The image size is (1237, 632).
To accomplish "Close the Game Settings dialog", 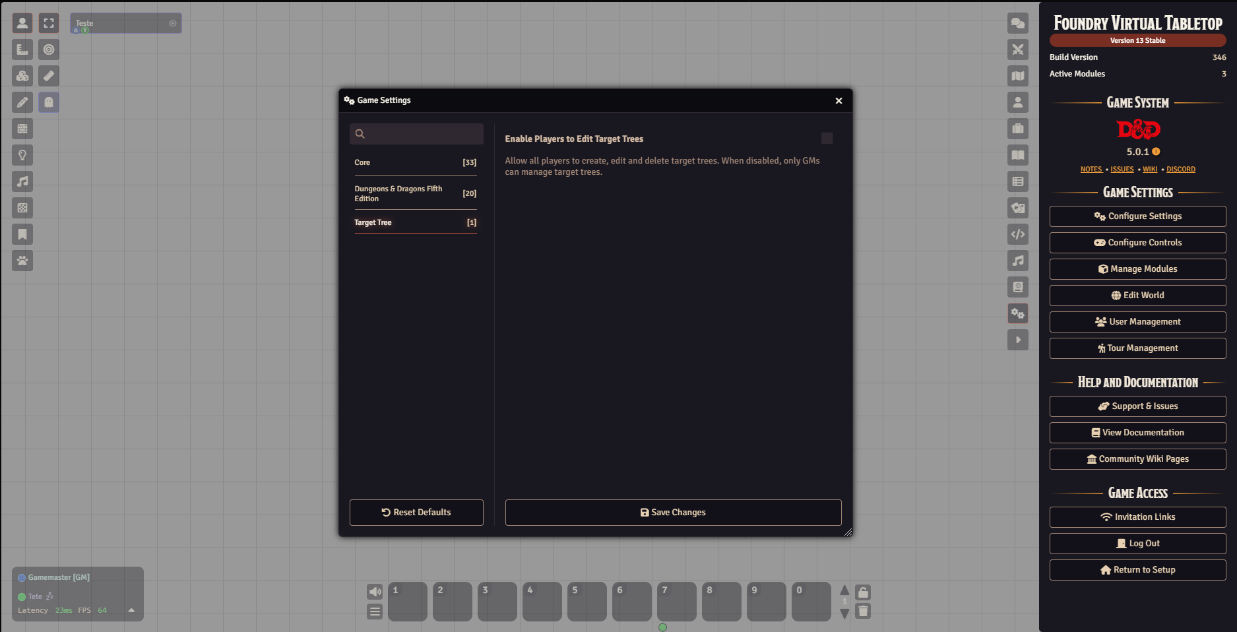I will (839, 100).
